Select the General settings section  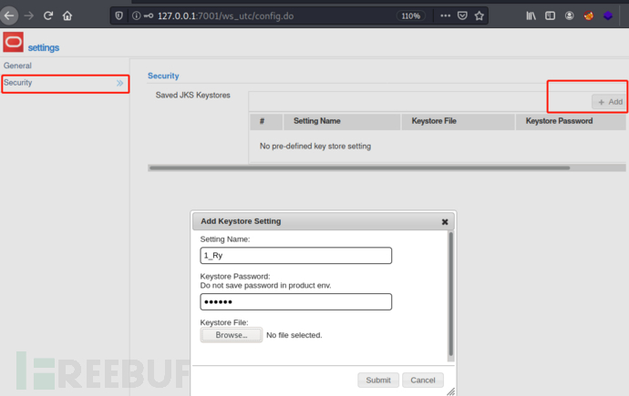point(17,66)
